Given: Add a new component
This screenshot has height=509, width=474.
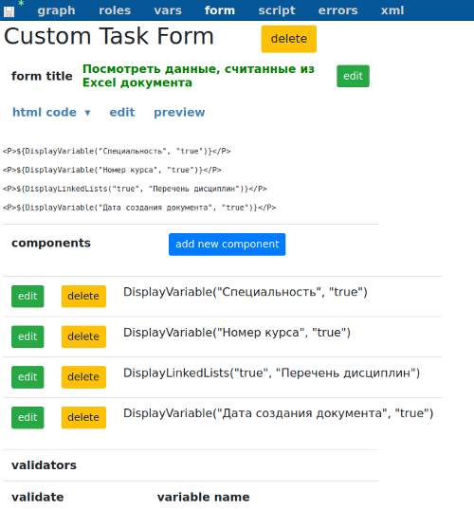Looking at the screenshot, I should pyautogui.click(x=227, y=245).
